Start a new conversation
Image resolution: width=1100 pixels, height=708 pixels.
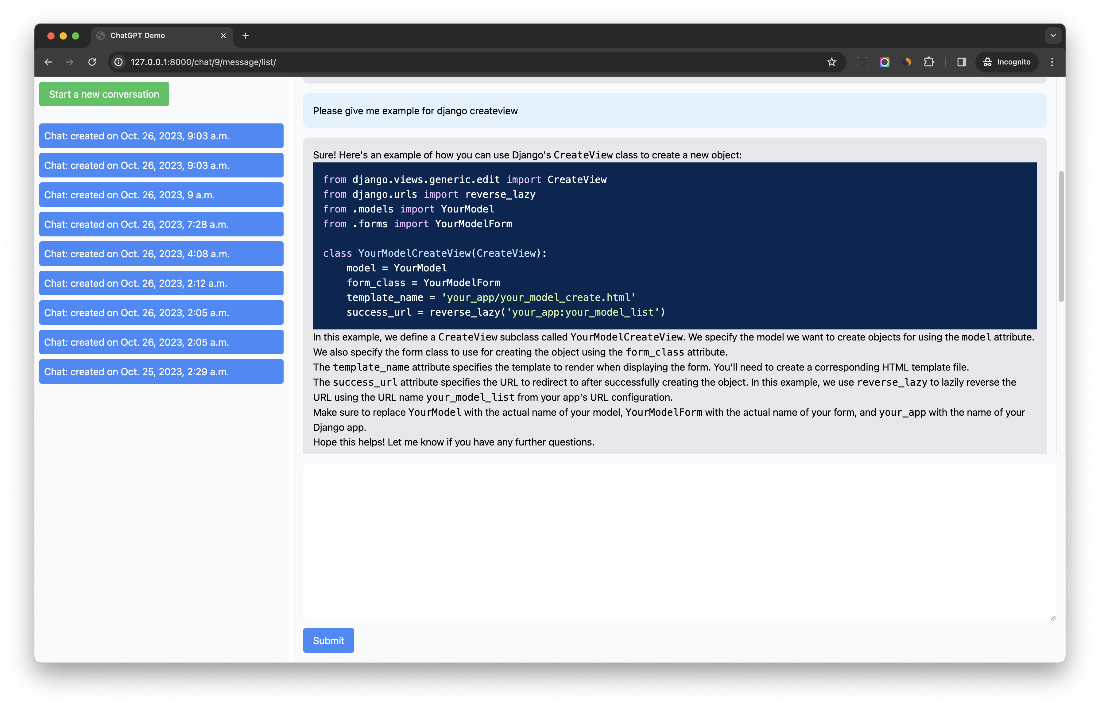(104, 94)
